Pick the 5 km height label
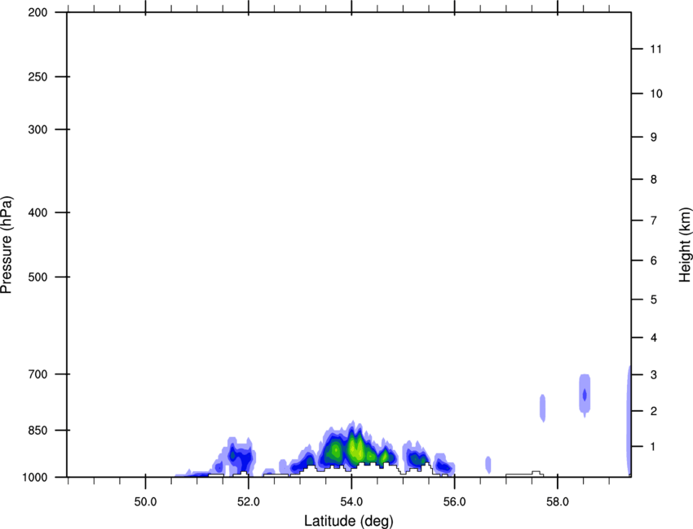 point(654,299)
